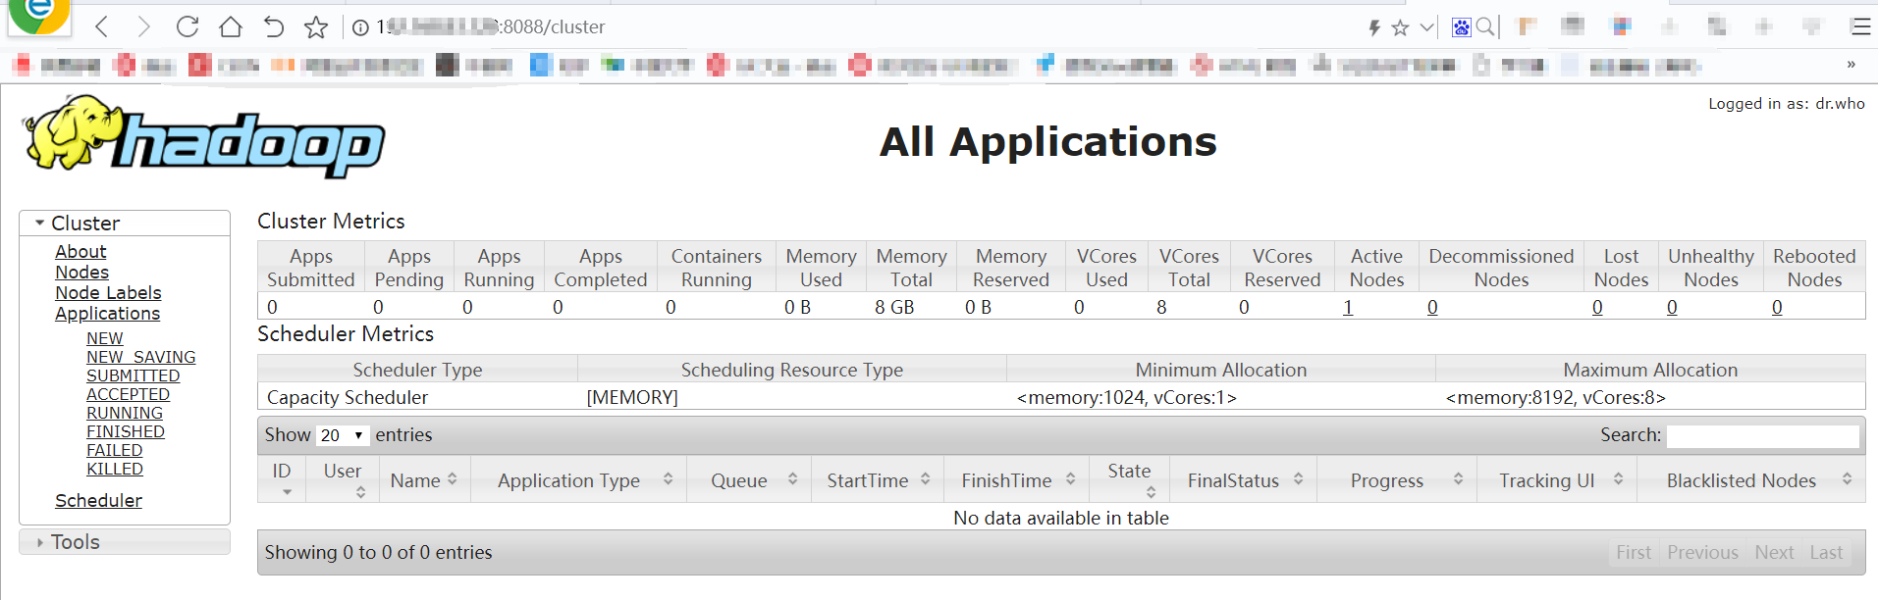The image size is (1878, 600).
Task: Collapse the Cluster sidebar section
Action: tap(125, 224)
